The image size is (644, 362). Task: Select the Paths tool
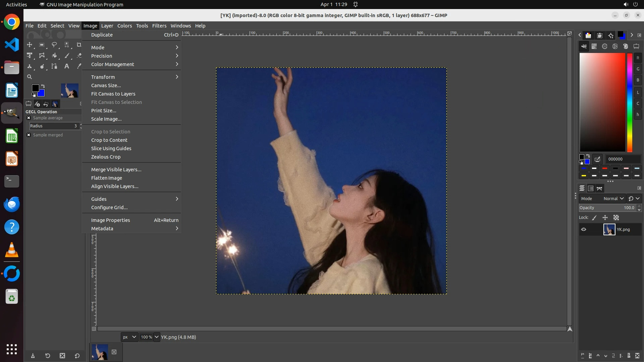click(x=54, y=66)
